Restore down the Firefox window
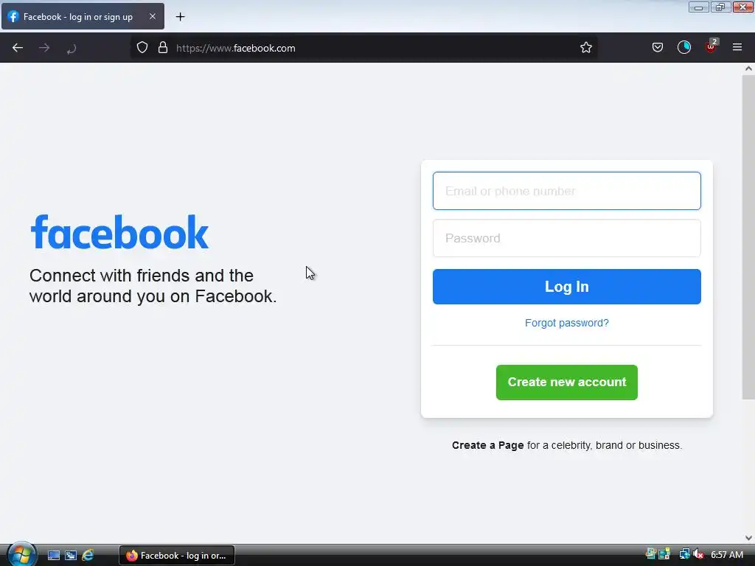The width and height of the screenshot is (755, 566). [720, 7]
